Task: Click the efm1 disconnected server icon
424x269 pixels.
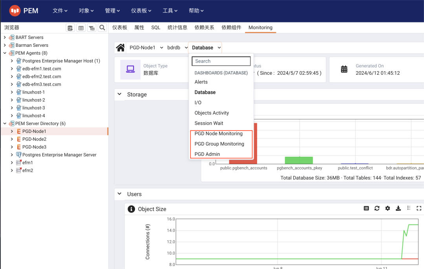Action: [19, 162]
